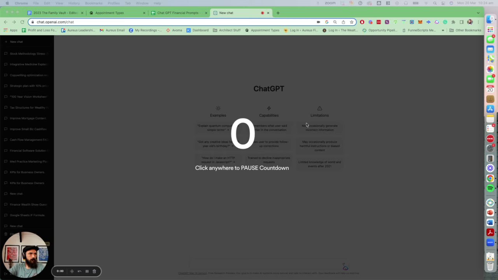Pause the screen recording
This screenshot has width=498, height=280.
click(87, 271)
